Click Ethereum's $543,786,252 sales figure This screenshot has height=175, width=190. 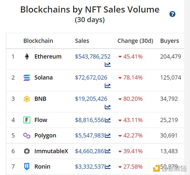click(93, 57)
